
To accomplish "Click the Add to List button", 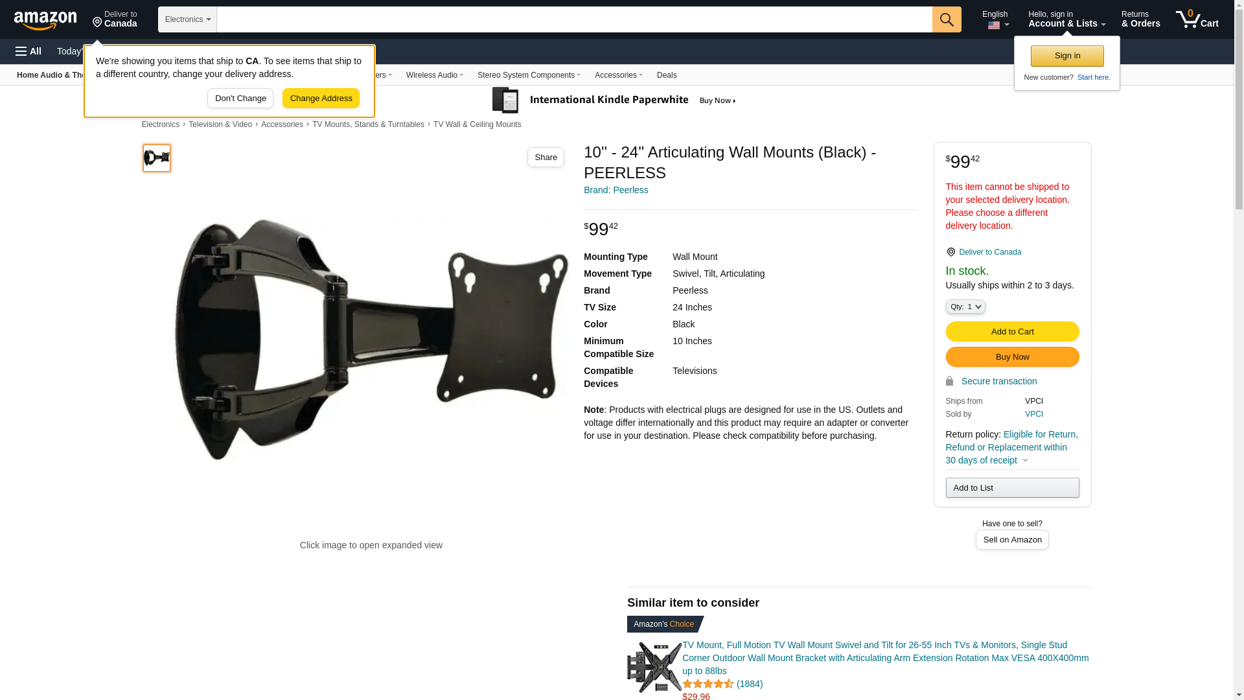I will 1012,487.
